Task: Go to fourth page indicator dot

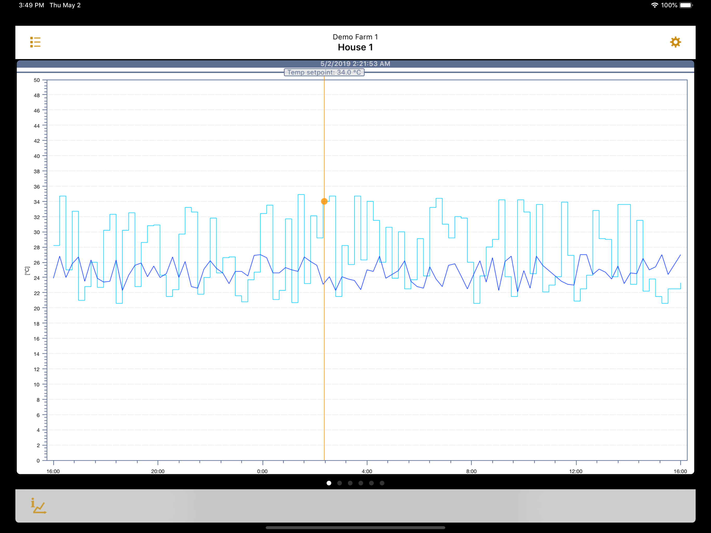Action: (x=361, y=483)
